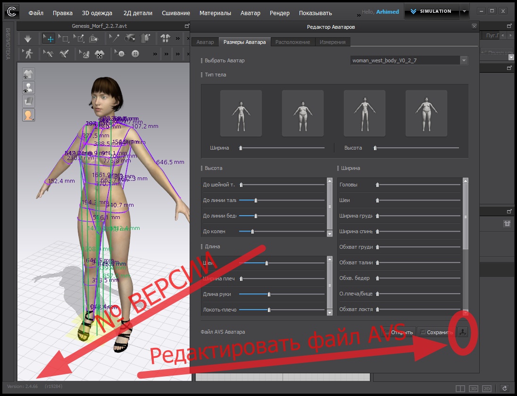Select the Select/Move garment tool
The width and height of the screenshot is (517, 396).
[48, 38]
